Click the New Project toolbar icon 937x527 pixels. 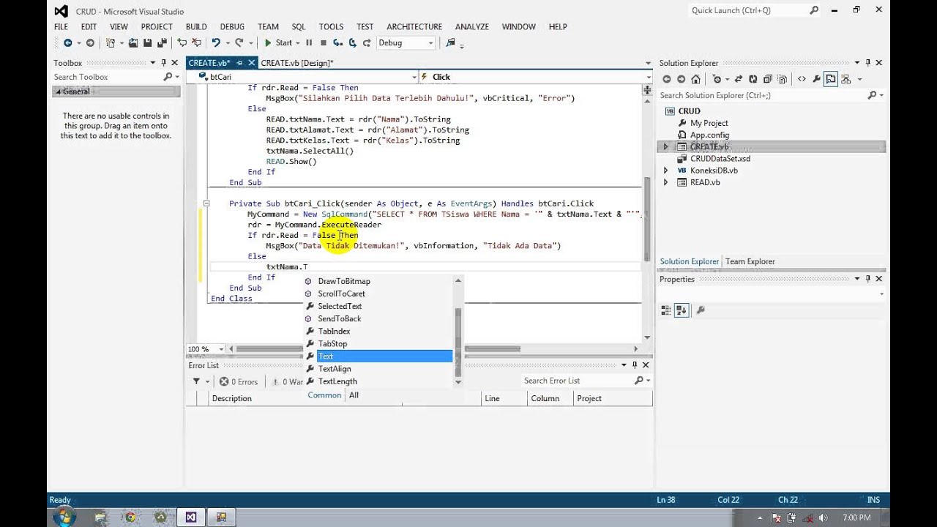point(111,42)
